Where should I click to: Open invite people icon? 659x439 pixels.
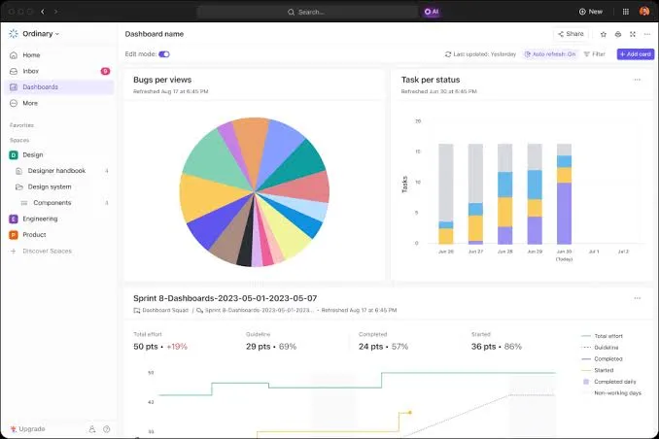pyautogui.click(x=92, y=429)
